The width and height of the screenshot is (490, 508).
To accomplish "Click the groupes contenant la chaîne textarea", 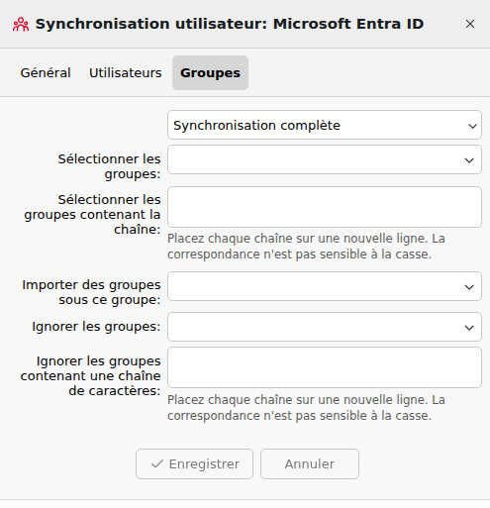I will click(x=325, y=207).
